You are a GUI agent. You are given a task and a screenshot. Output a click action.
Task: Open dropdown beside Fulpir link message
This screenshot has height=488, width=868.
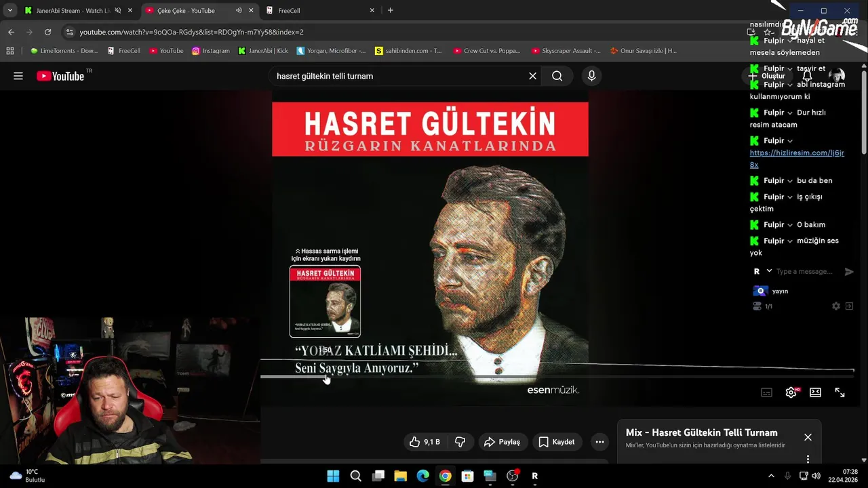pyautogui.click(x=790, y=140)
